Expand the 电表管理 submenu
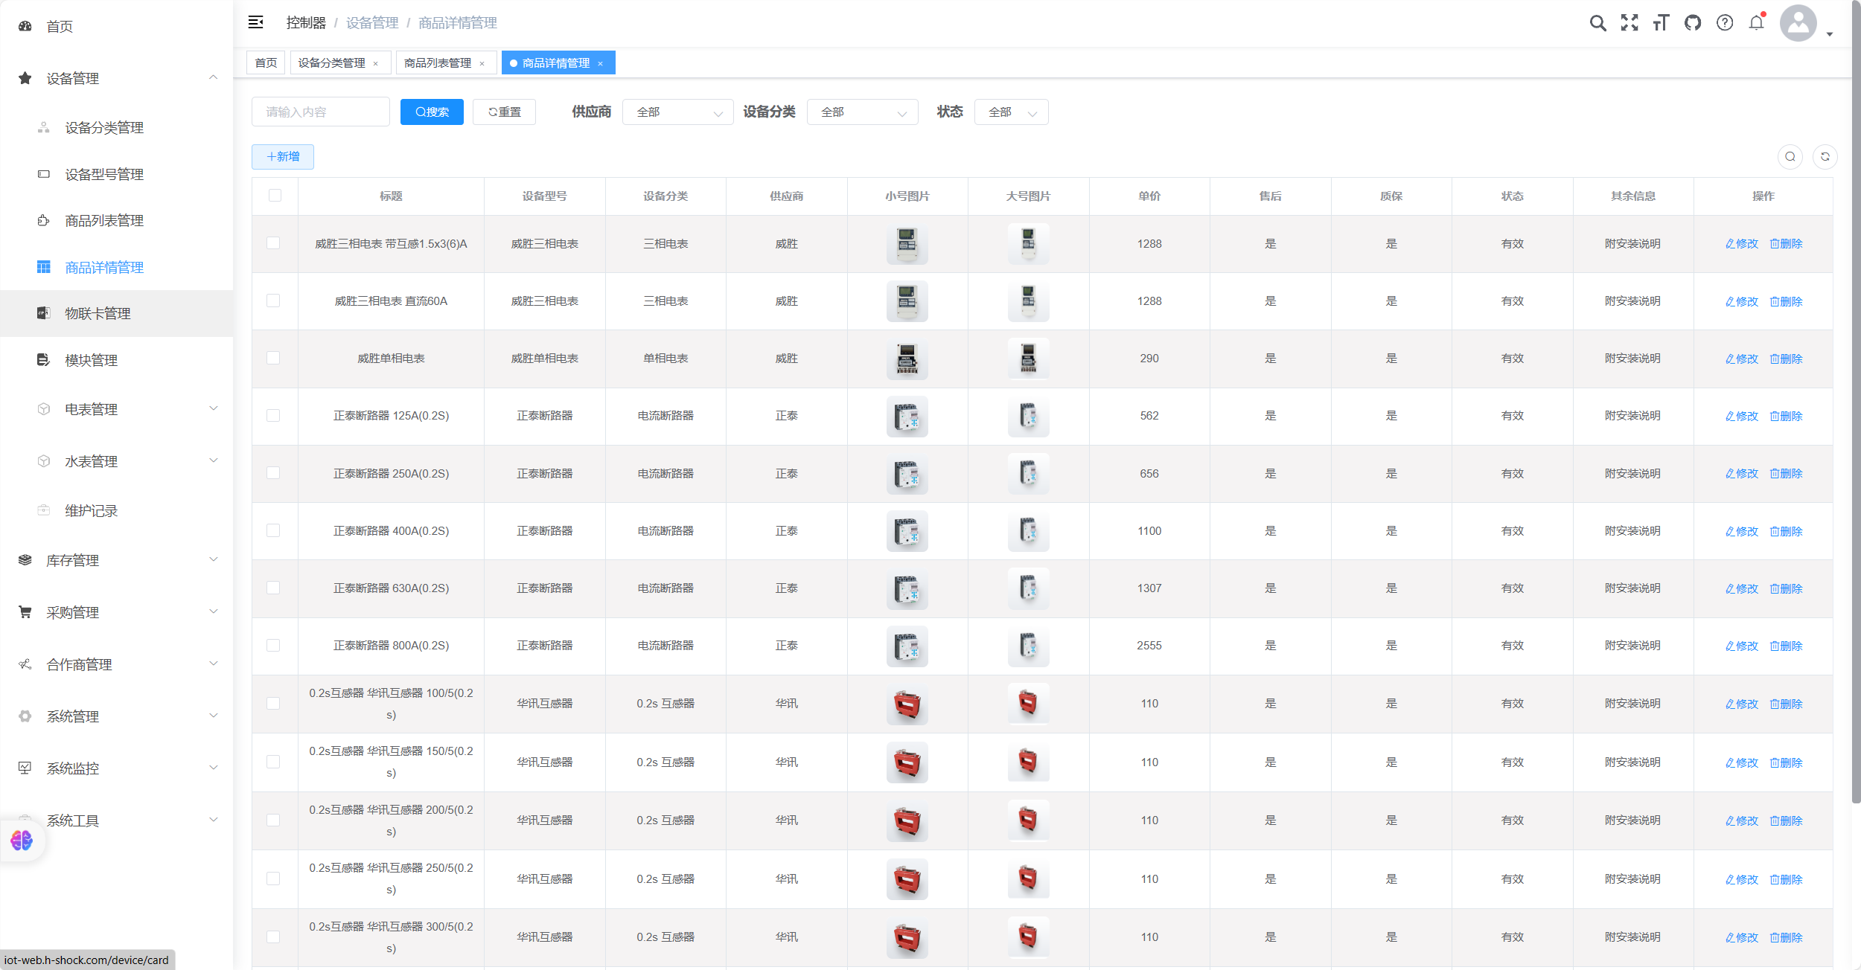1861x970 pixels. (117, 410)
